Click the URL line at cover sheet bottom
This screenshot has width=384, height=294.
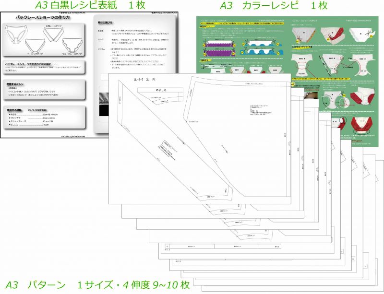(72, 136)
